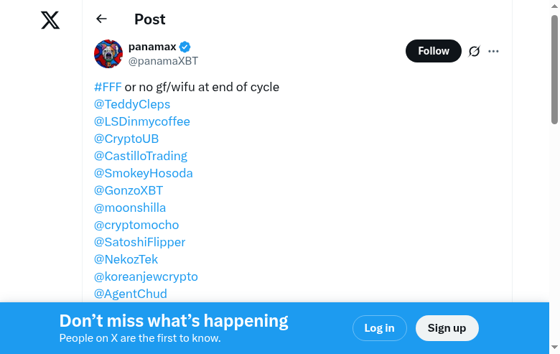This screenshot has height=354, width=560.
Task: Go back using the arrow icon
Action: click(101, 19)
